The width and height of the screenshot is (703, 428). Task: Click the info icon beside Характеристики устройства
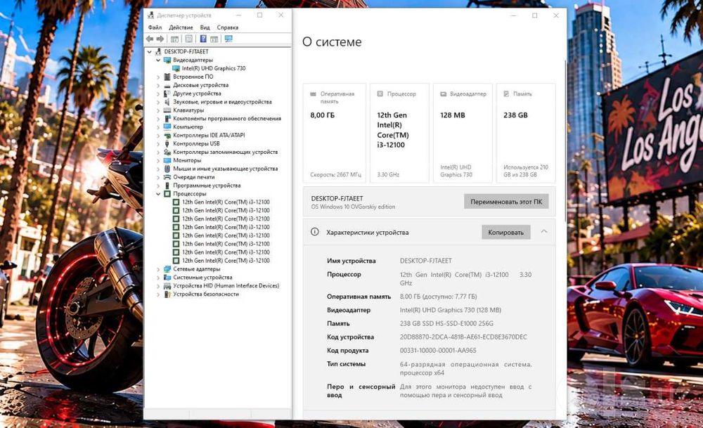click(x=315, y=232)
